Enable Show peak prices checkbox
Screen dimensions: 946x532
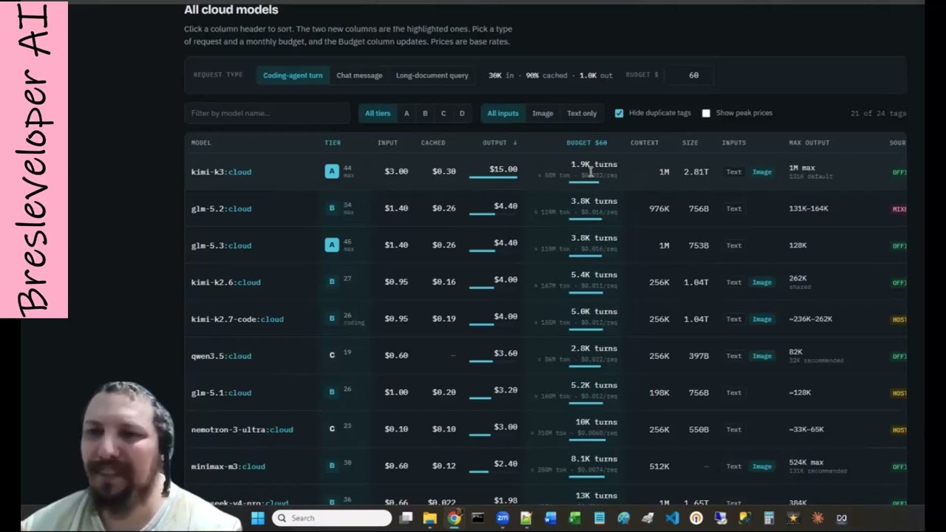[x=706, y=113]
